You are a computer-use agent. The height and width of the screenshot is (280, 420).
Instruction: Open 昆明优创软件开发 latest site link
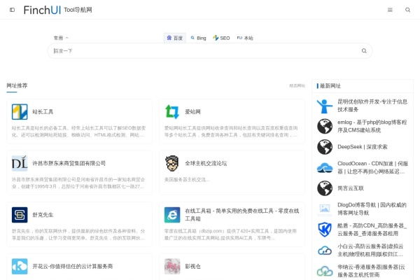point(372,106)
